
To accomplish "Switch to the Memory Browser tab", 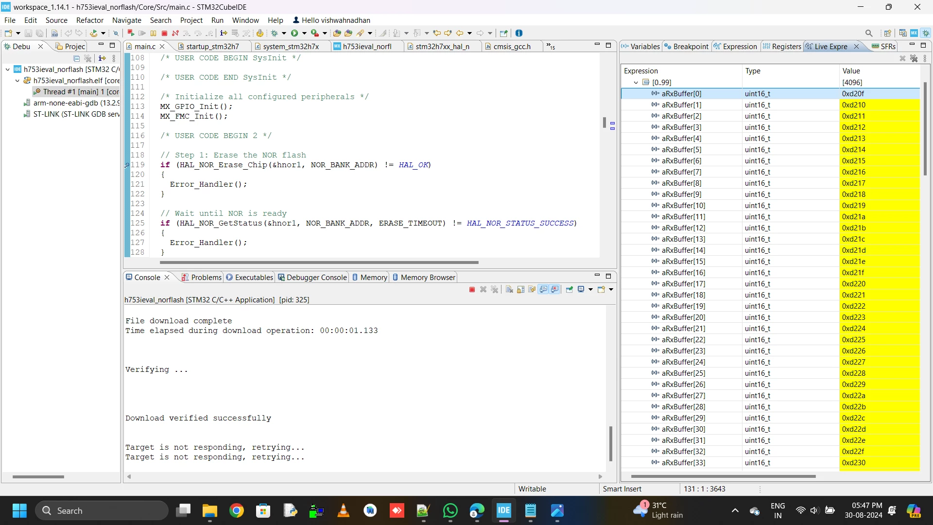I will pyautogui.click(x=424, y=278).
